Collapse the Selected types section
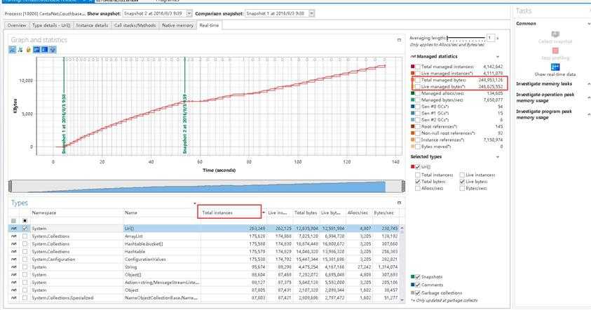The image size is (591, 310). point(497,156)
